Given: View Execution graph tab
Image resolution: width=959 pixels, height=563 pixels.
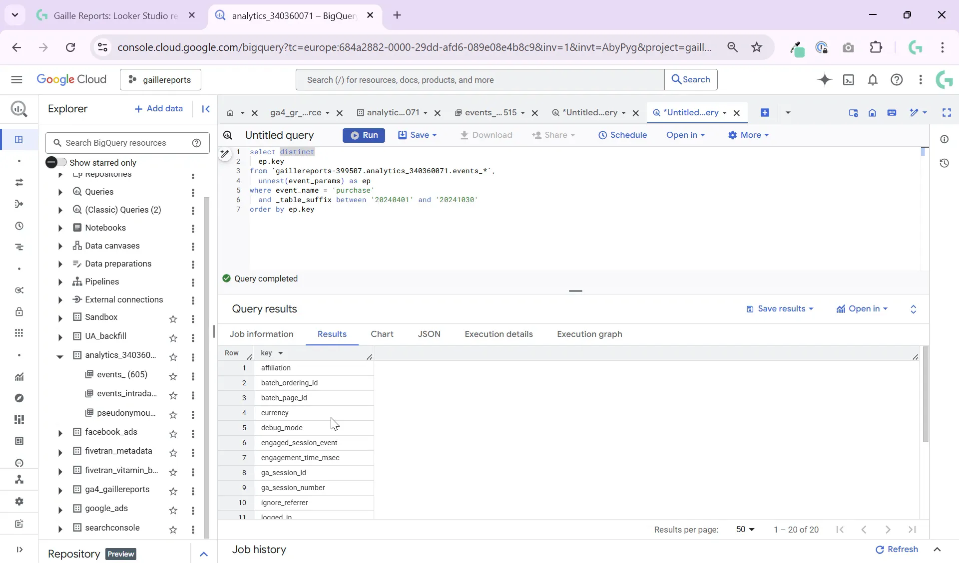Looking at the screenshot, I should (589, 334).
